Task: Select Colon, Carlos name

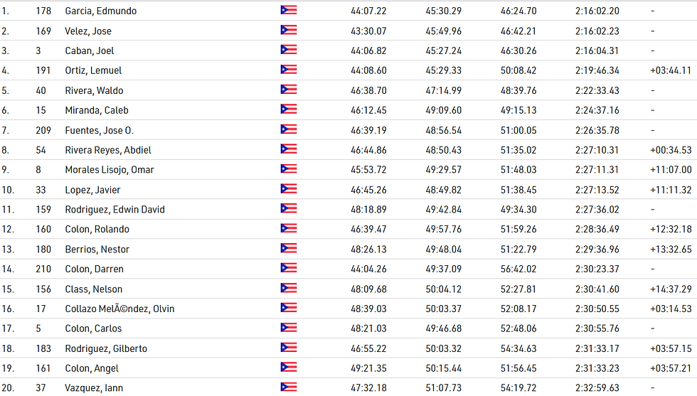Action: 93,328
